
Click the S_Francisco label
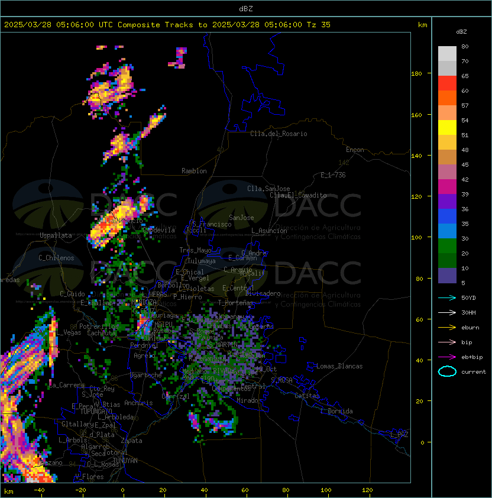(x=212, y=224)
